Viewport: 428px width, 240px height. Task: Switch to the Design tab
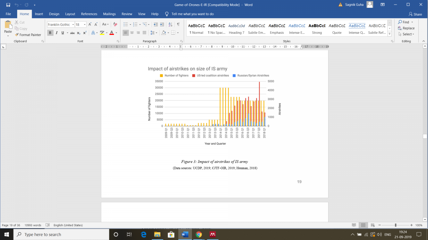coord(54,14)
